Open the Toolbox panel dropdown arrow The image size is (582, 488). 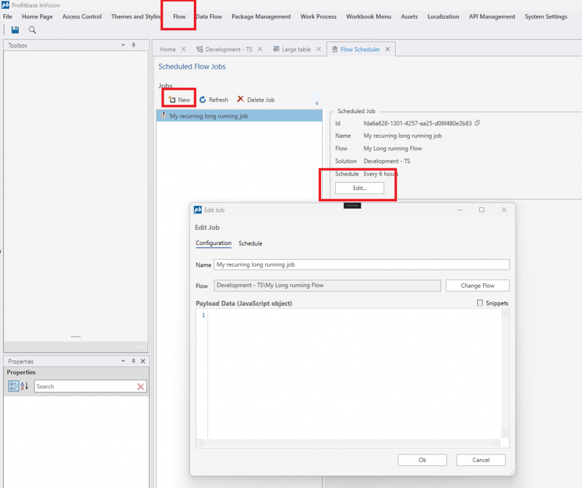[123, 45]
